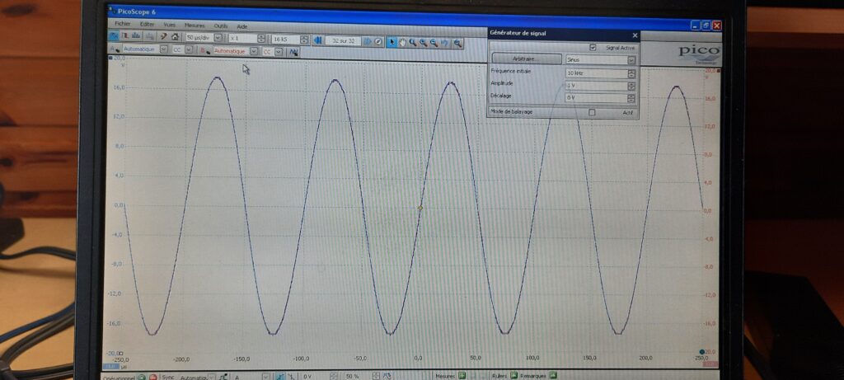
Task: Click the zoom-in magnifier tool
Action: (423, 42)
